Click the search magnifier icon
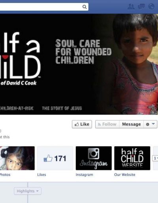 click(85, 7)
